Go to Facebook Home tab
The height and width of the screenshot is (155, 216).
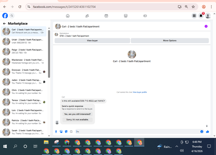point(68,16)
